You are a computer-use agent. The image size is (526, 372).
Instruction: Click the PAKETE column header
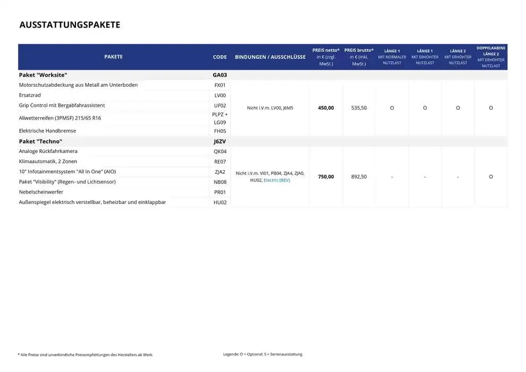pos(113,57)
